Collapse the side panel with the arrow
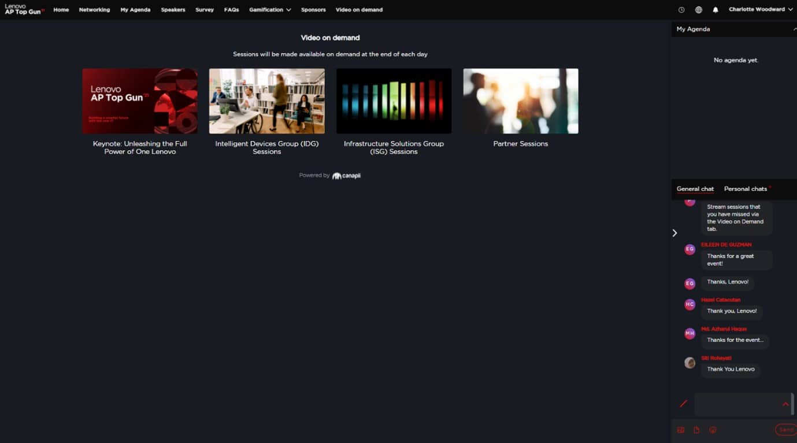Viewport: 797px width, 443px height. pyautogui.click(x=674, y=233)
